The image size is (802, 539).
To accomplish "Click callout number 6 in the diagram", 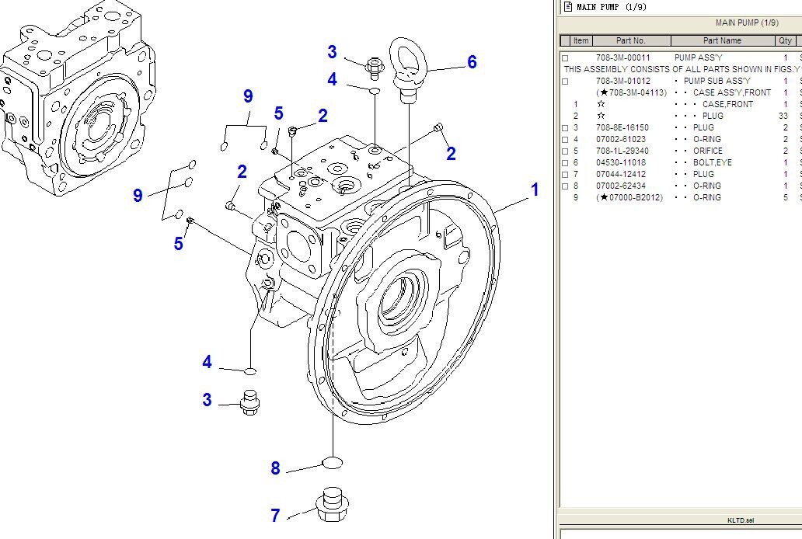I will [471, 62].
